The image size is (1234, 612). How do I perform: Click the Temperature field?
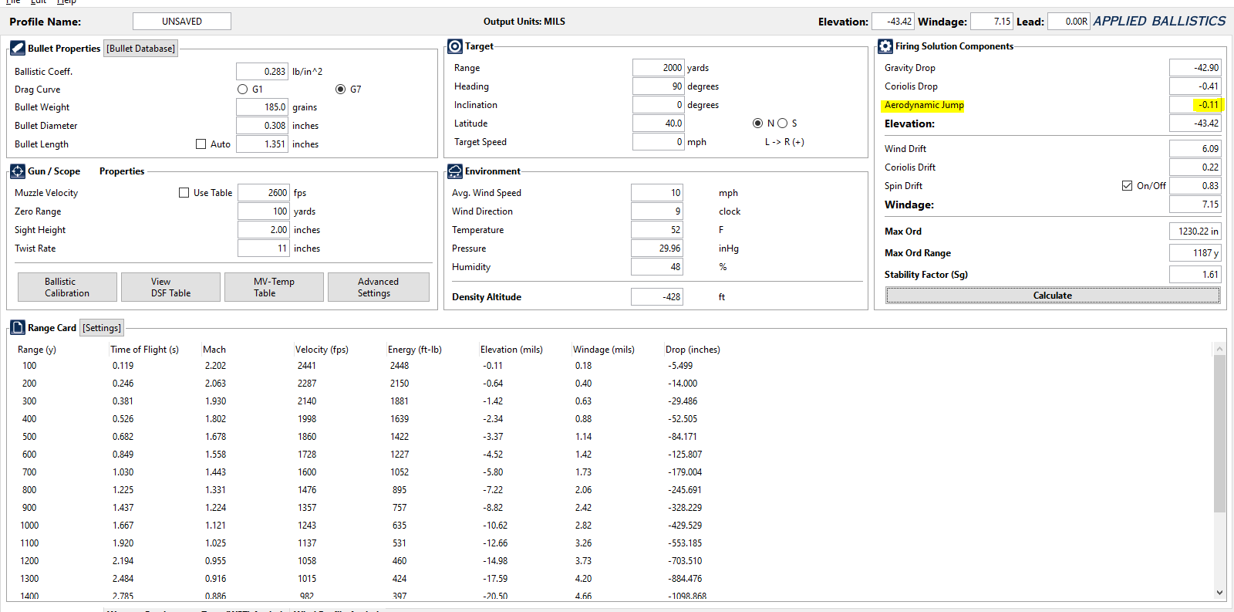pyautogui.click(x=657, y=230)
